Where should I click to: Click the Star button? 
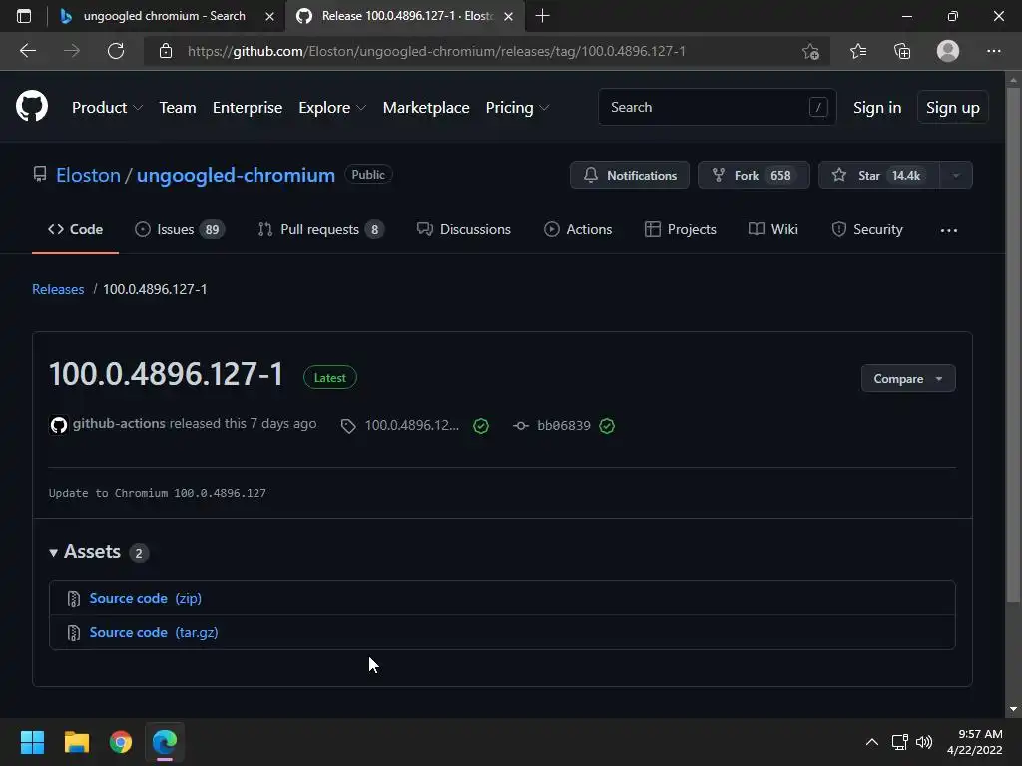878,175
